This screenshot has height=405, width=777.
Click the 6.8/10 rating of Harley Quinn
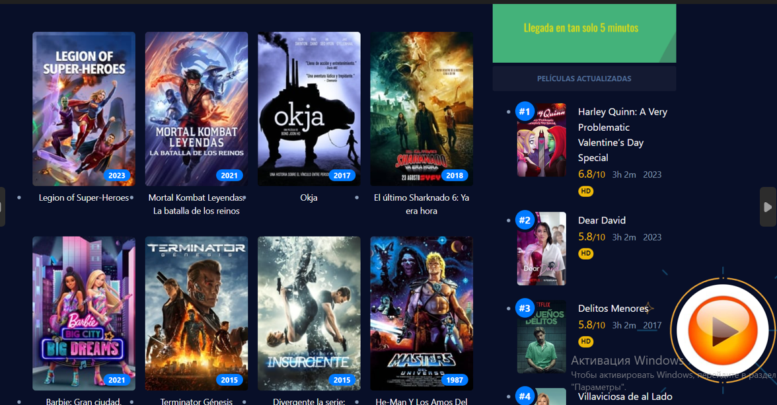[x=592, y=174]
